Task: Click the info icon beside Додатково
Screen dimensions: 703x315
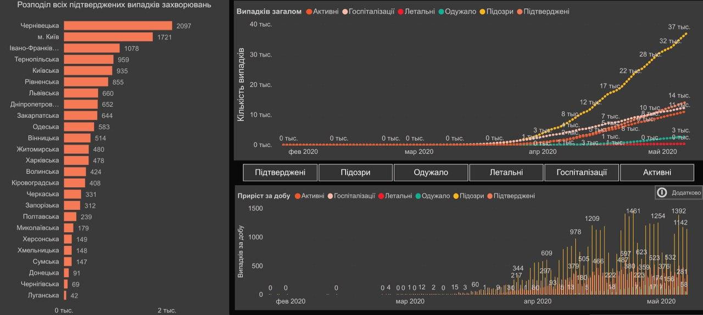Action: (662, 193)
